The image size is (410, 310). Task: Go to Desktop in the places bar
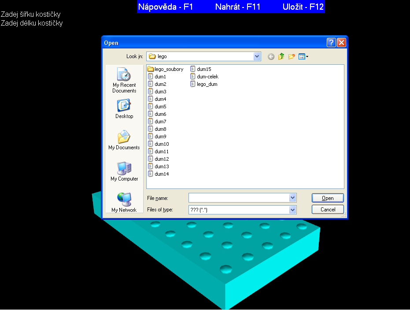coord(124,109)
